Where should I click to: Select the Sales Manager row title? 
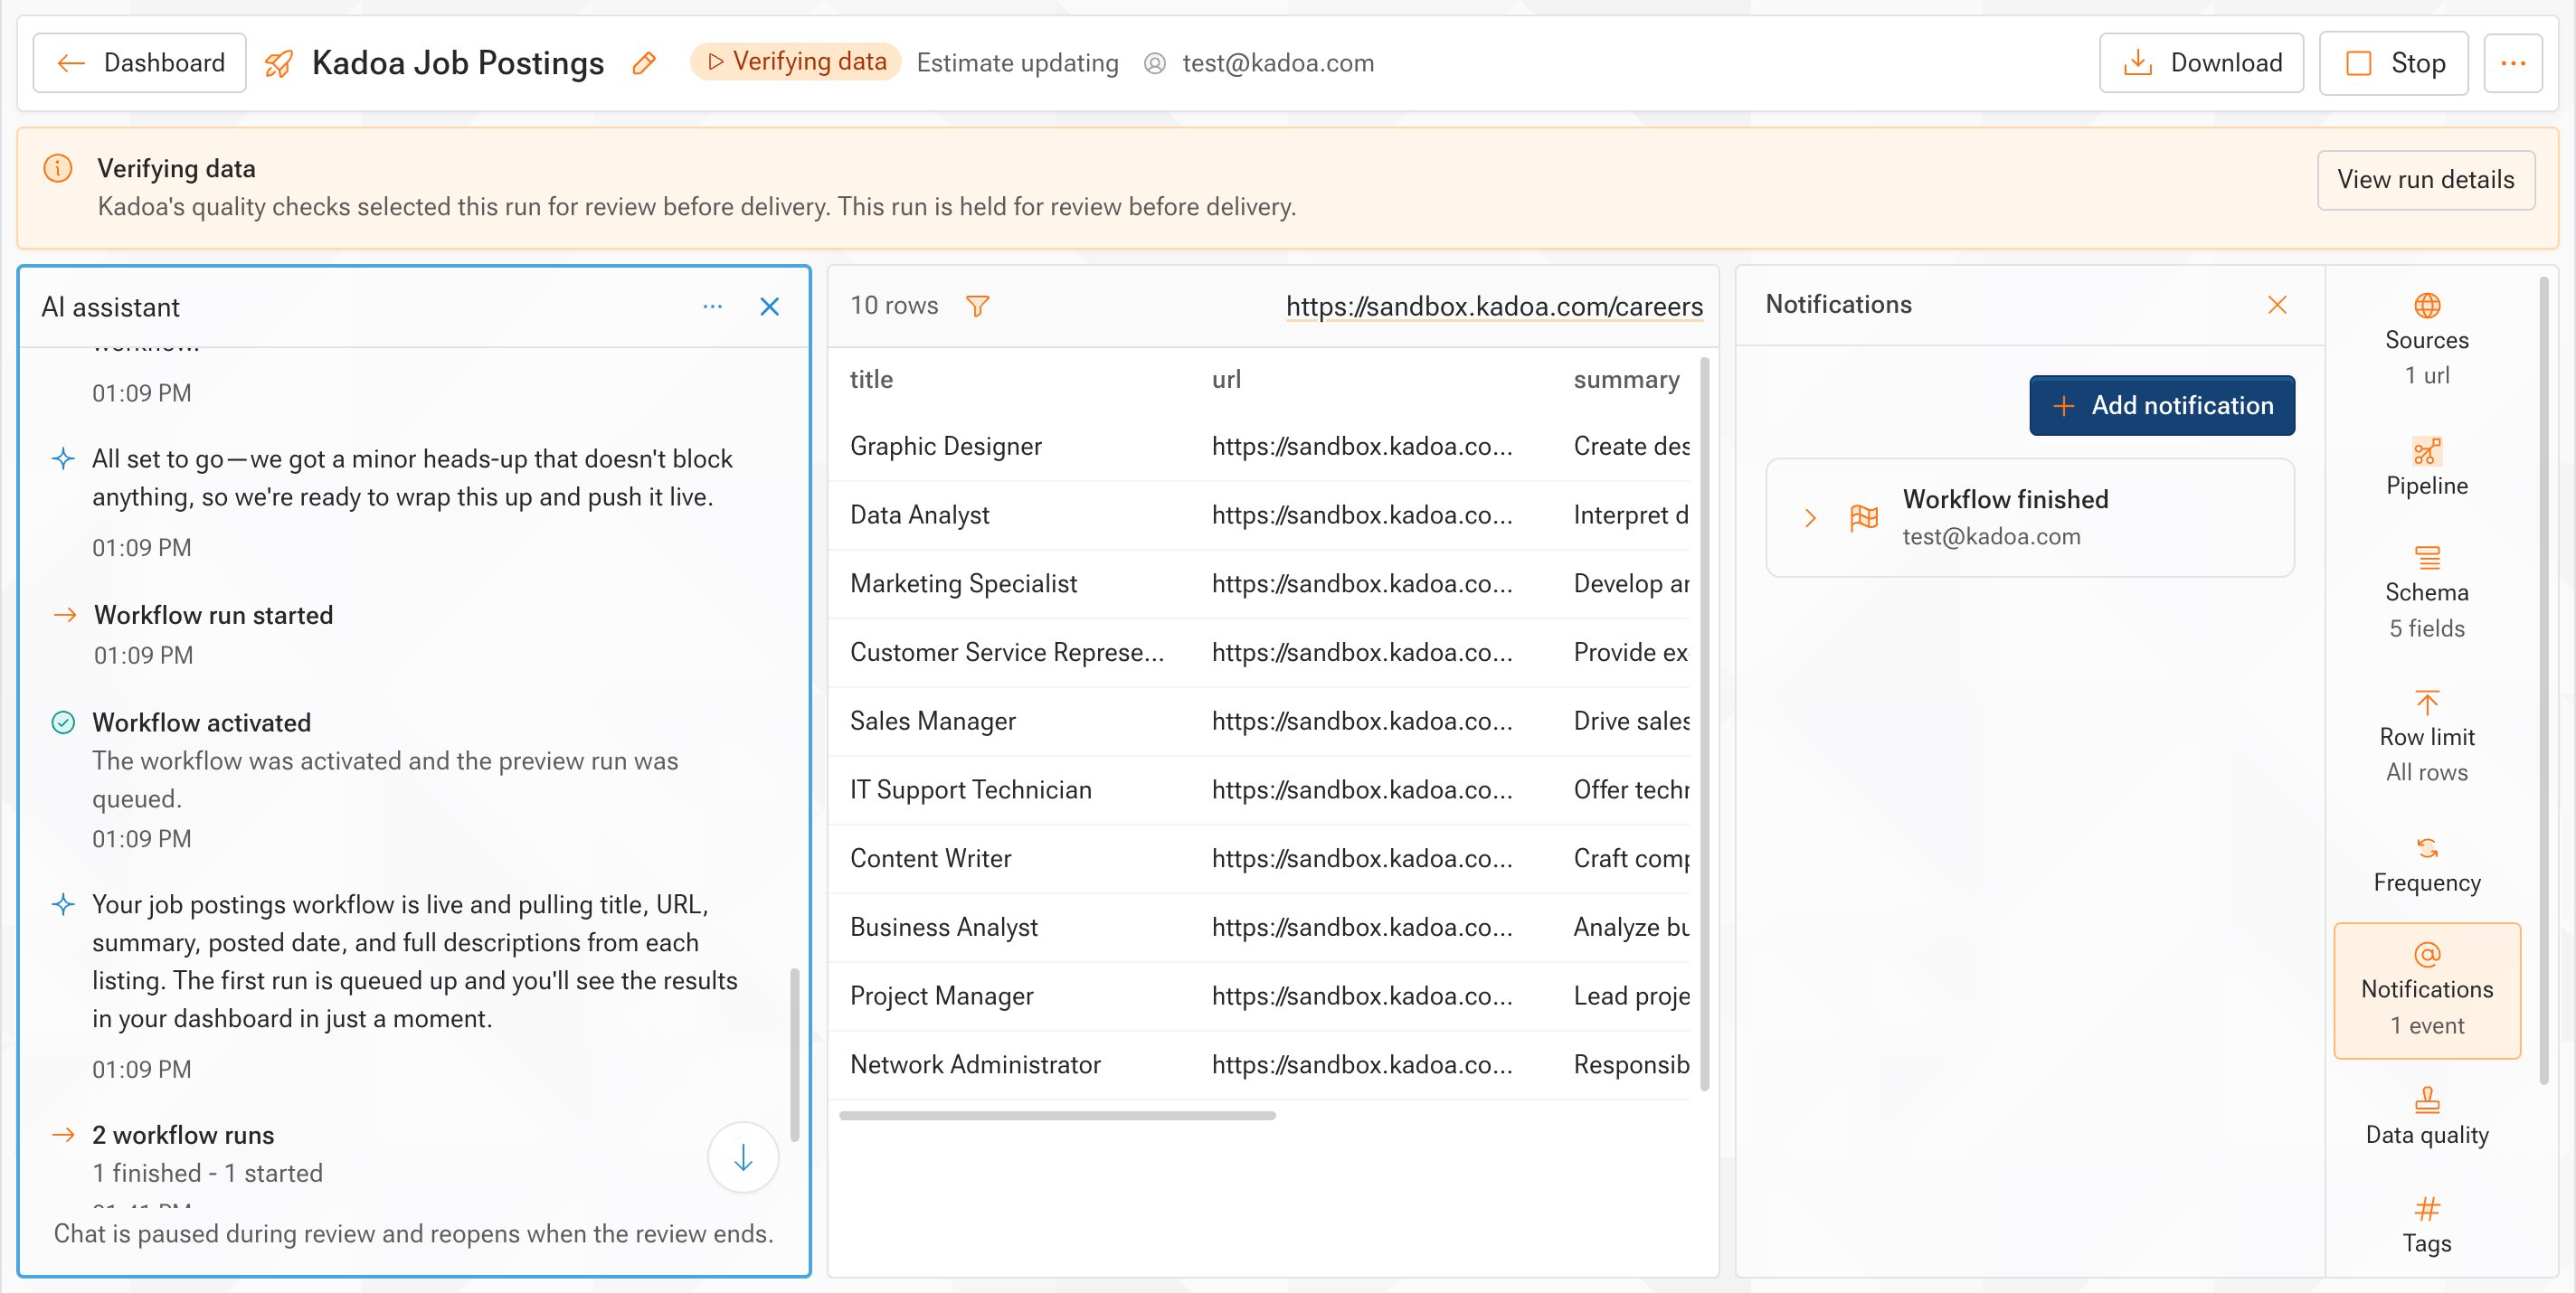coord(932,721)
